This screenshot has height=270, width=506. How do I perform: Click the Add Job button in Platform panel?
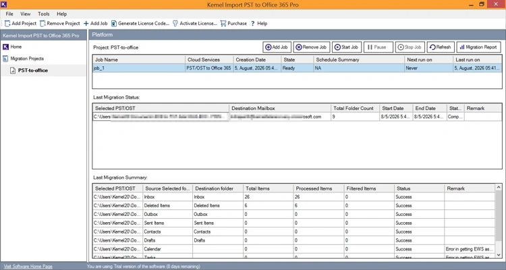click(x=277, y=47)
